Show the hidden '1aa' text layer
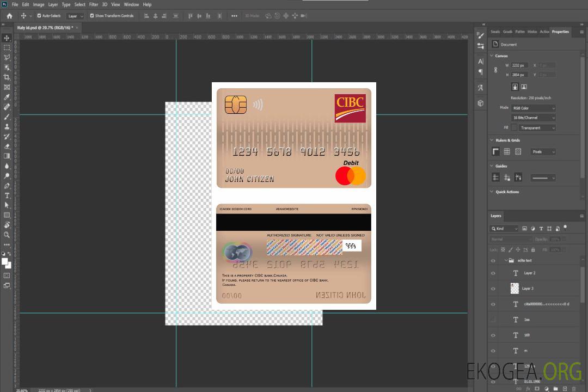 [493, 320]
